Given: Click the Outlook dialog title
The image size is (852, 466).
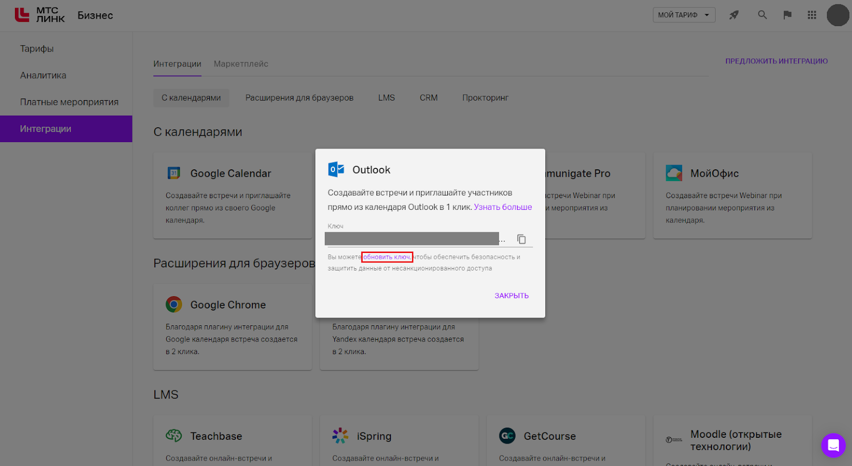Looking at the screenshot, I should 371,170.
